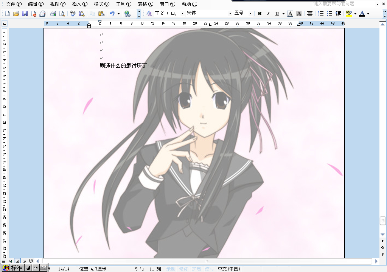Toggle IME half/full-width moon button
Viewport: 387px width, 272px height.
coord(28,268)
